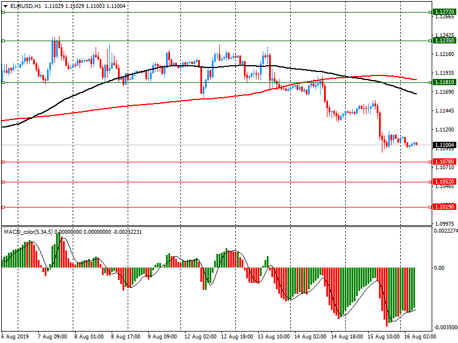Click the 12 Aug 02:00 time label
The image size is (458, 343).
pyautogui.click(x=200, y=337)
